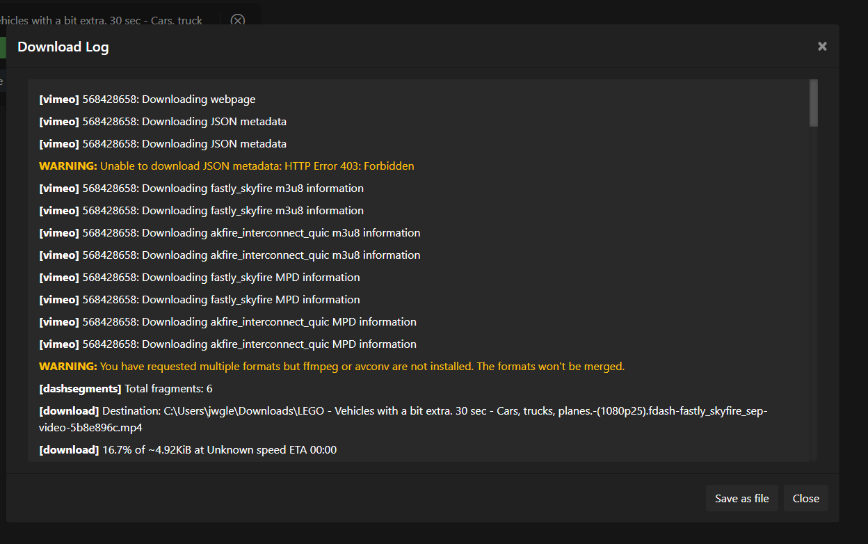
Task: Click the Download Log dialog title
Action: click(x=63, y=47)
